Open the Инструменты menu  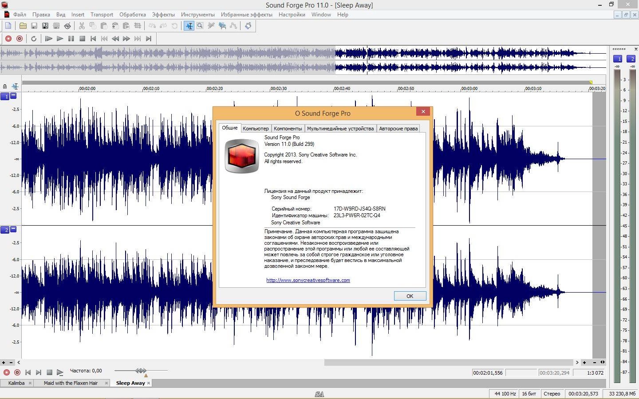click(x=198, y=15)
